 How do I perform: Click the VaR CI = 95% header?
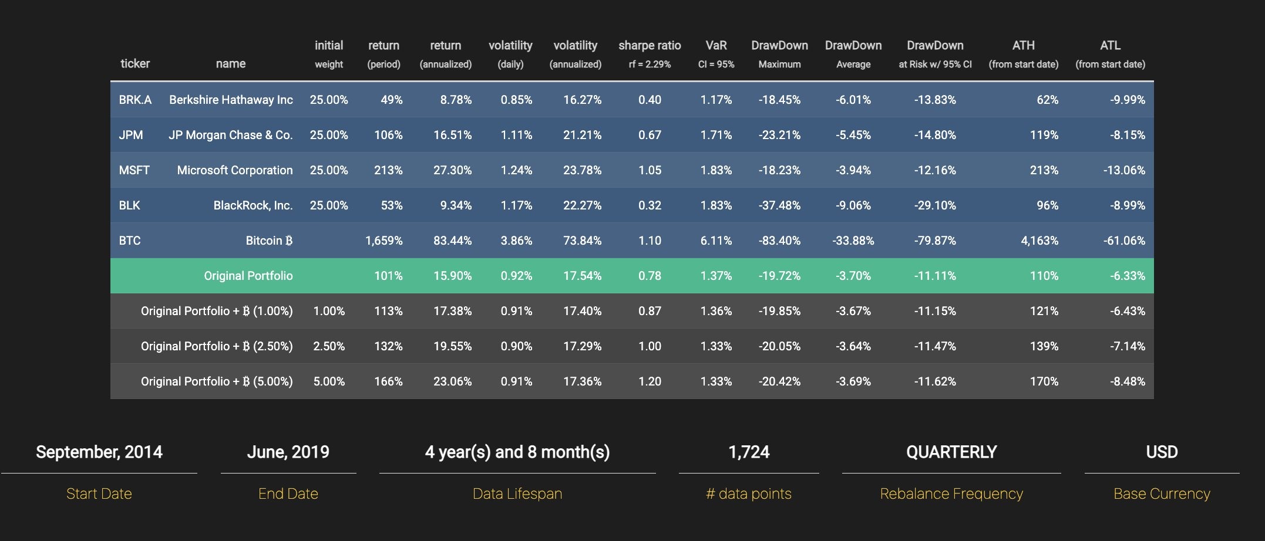click(x=716, y=54)
